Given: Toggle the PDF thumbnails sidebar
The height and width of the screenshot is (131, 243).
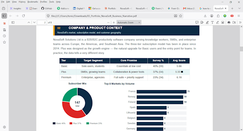Looking at the screenshot, I should click(x=13, y=22).
